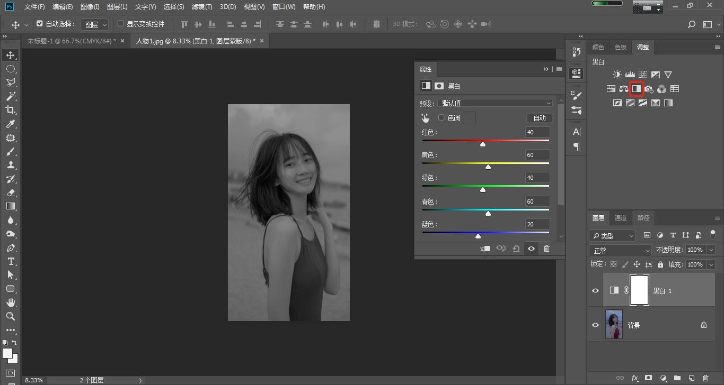The width and height of the screenshot is (724, 385).
Task: Click the Black & White adjustment icon
Action: click(636, 89)
